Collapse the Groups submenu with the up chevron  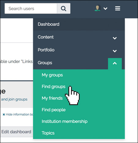pos(115,64)
